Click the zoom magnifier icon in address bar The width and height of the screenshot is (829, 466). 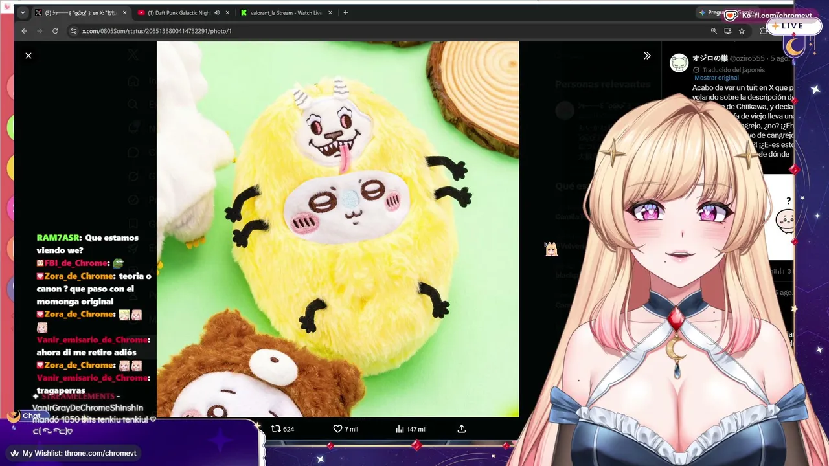point(714,31)
